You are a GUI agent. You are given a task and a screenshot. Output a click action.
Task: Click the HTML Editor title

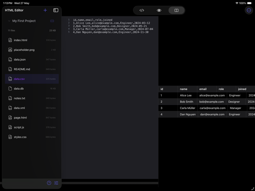[x=14, y=10]
